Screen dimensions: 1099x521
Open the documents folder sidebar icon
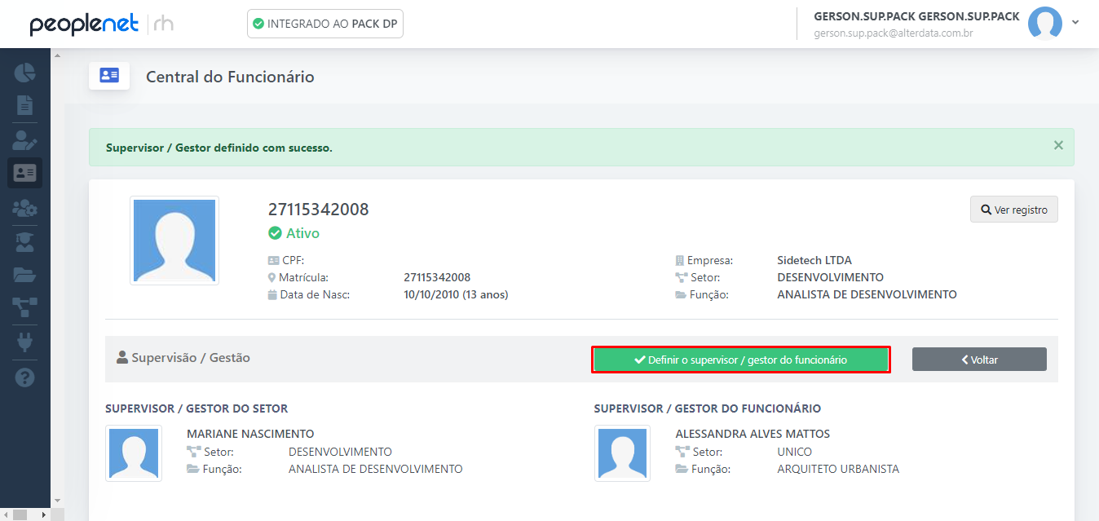tap(24, 274)
